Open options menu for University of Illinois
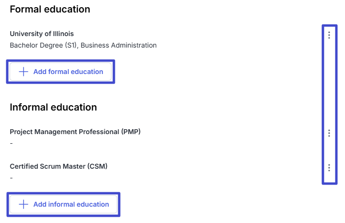345x223 pixels. coord(329,35)
